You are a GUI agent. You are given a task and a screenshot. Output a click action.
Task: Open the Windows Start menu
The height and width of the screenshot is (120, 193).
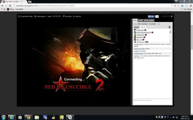[3, 117]
